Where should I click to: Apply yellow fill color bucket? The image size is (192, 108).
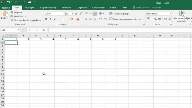(x=71, y=19)
